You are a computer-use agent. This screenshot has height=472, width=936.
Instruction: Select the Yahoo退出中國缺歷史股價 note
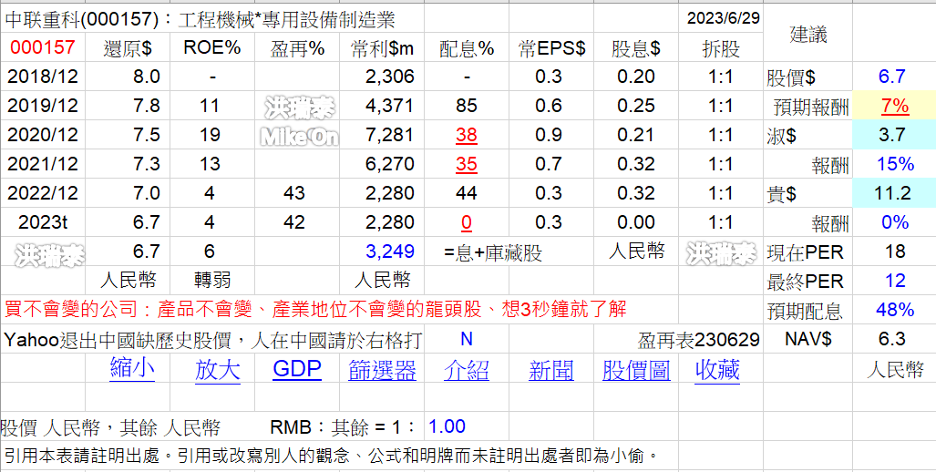(213, 340)
